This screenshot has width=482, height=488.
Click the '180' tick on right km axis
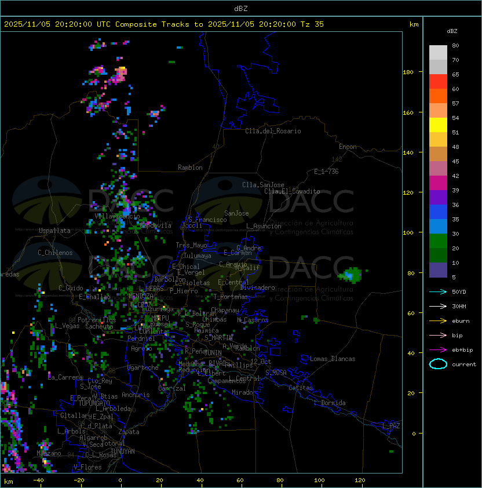pyautogui.click(x=408, y=72)
